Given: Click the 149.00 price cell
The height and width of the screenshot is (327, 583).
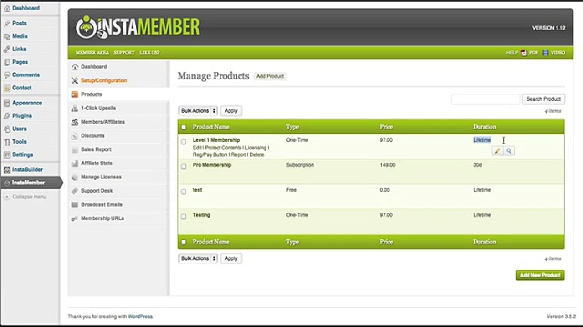Looking at the screenshot, I should 387,165.
